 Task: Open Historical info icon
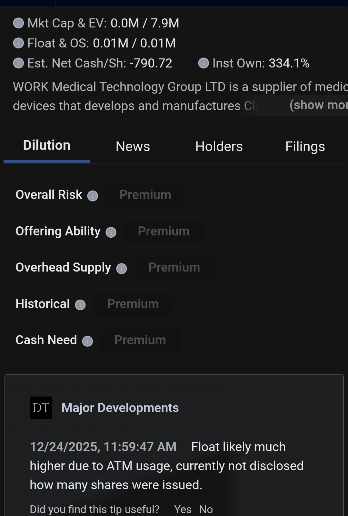point(80,305)
